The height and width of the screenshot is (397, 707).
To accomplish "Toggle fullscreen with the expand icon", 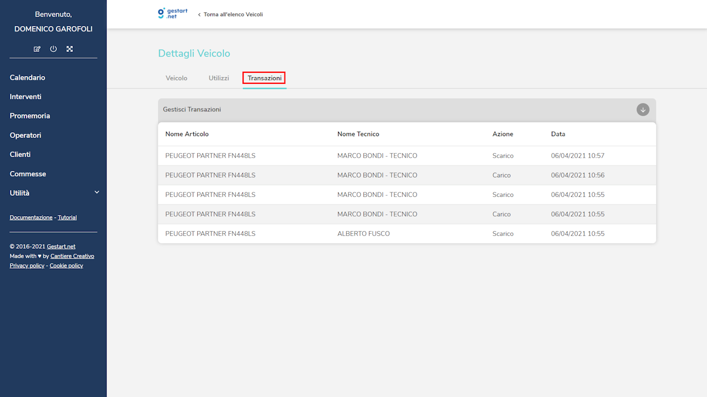I will pos(70,49).
